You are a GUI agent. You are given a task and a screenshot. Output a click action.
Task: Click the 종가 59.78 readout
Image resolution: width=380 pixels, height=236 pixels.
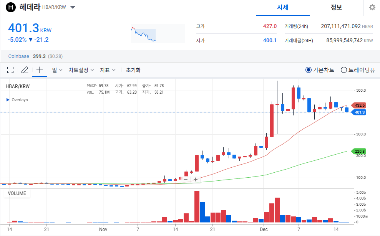(153, 86)
